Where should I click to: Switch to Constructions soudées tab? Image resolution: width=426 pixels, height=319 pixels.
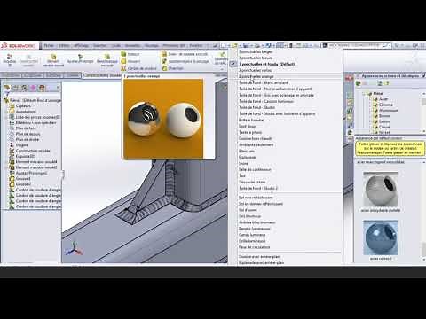[102, 75]
